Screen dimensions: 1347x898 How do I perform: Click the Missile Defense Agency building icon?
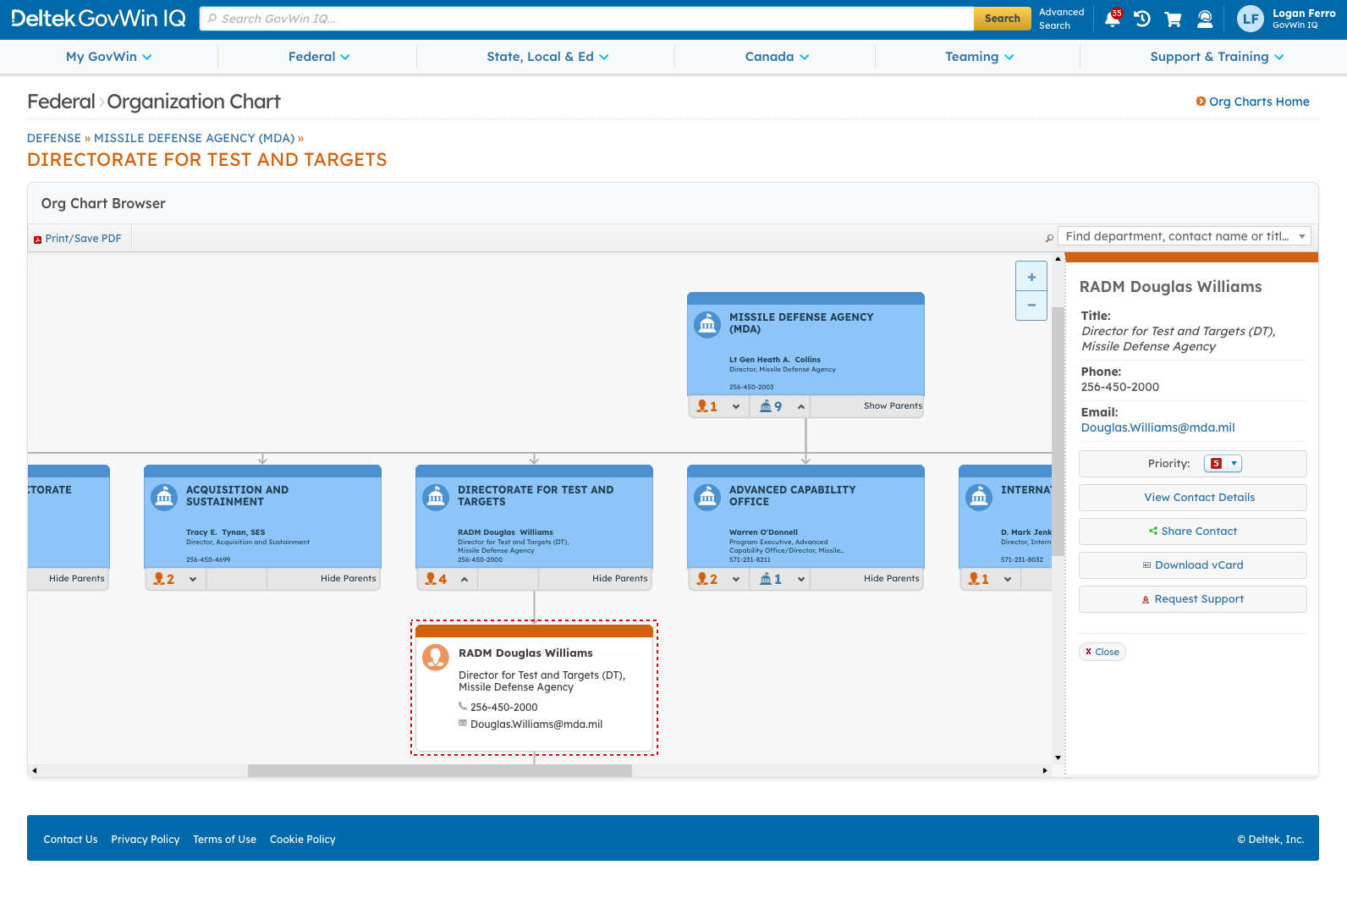(707, 324)
